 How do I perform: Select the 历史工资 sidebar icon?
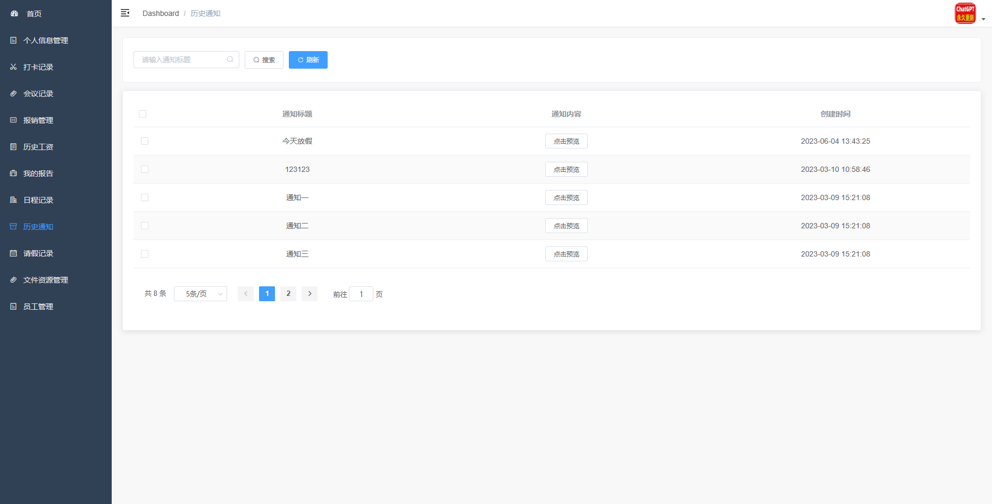coord(13,146)
